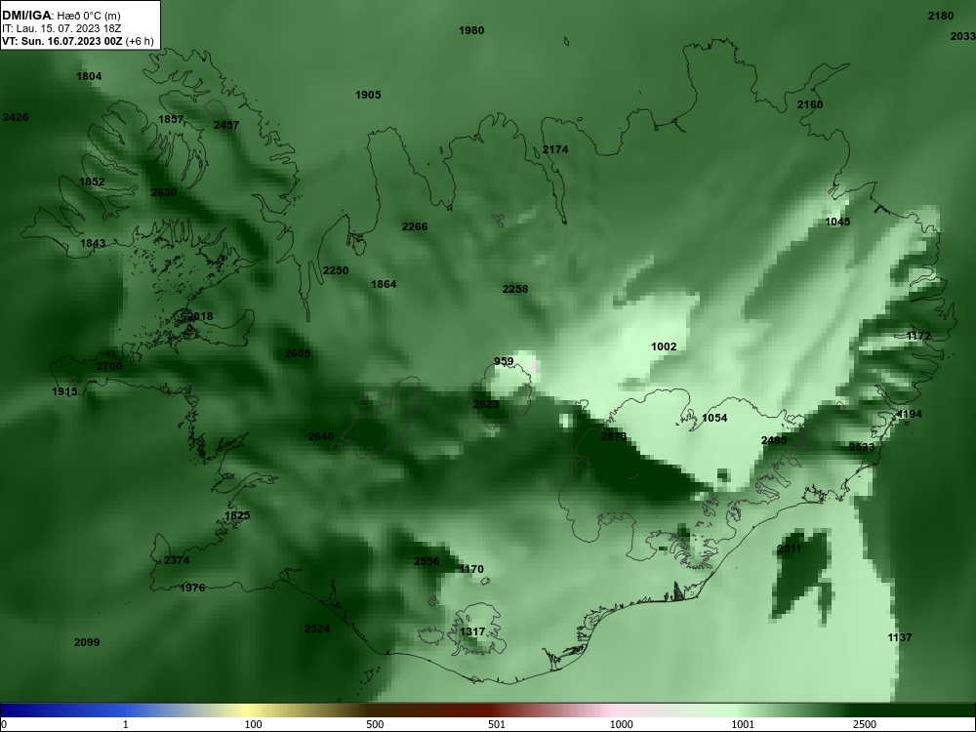Click the 1137 height value
The height and width of the screenshot is (732, 976).
click(900, 638)
